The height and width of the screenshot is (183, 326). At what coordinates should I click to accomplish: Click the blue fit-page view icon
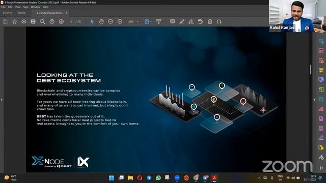click(147, 21)
